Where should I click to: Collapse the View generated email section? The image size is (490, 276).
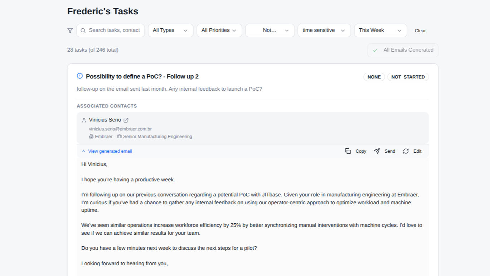coord(107,151)
